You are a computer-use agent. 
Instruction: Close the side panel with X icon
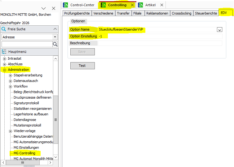coord(54,8)
